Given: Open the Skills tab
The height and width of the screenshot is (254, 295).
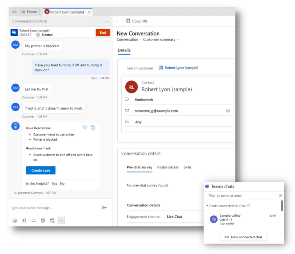Looking at the screenshot, I should pyautogui.click(x=187, y=167).
